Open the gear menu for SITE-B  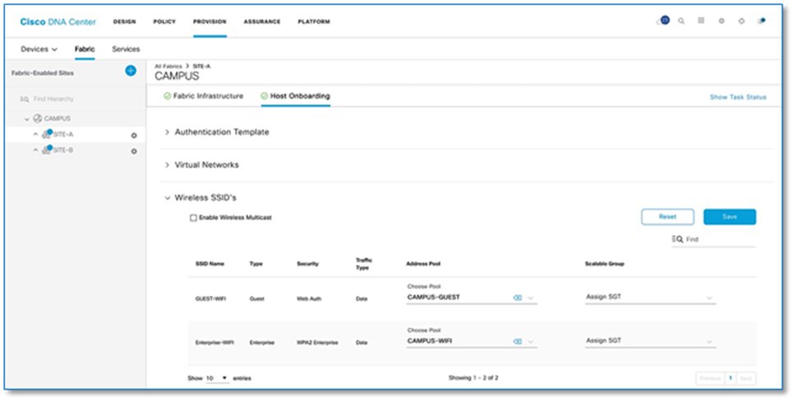[x=134, y=151]
